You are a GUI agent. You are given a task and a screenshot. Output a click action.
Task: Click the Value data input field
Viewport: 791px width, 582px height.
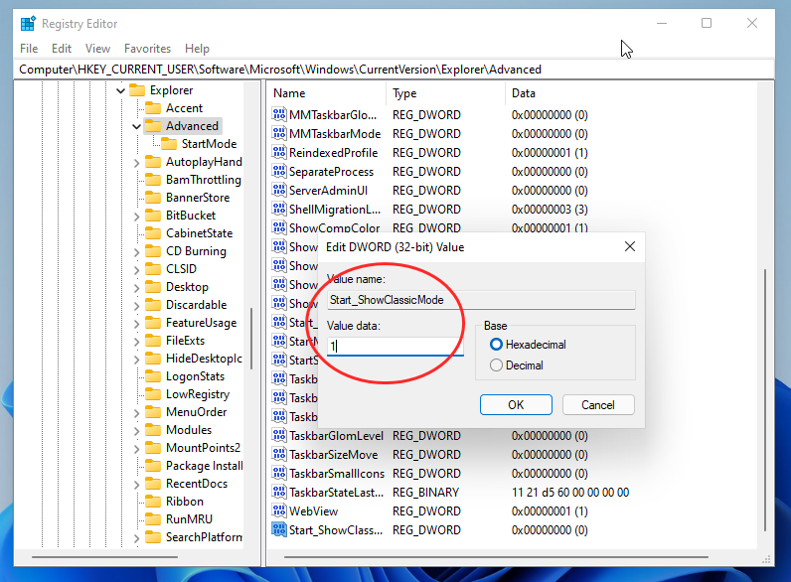pos(395,346)
